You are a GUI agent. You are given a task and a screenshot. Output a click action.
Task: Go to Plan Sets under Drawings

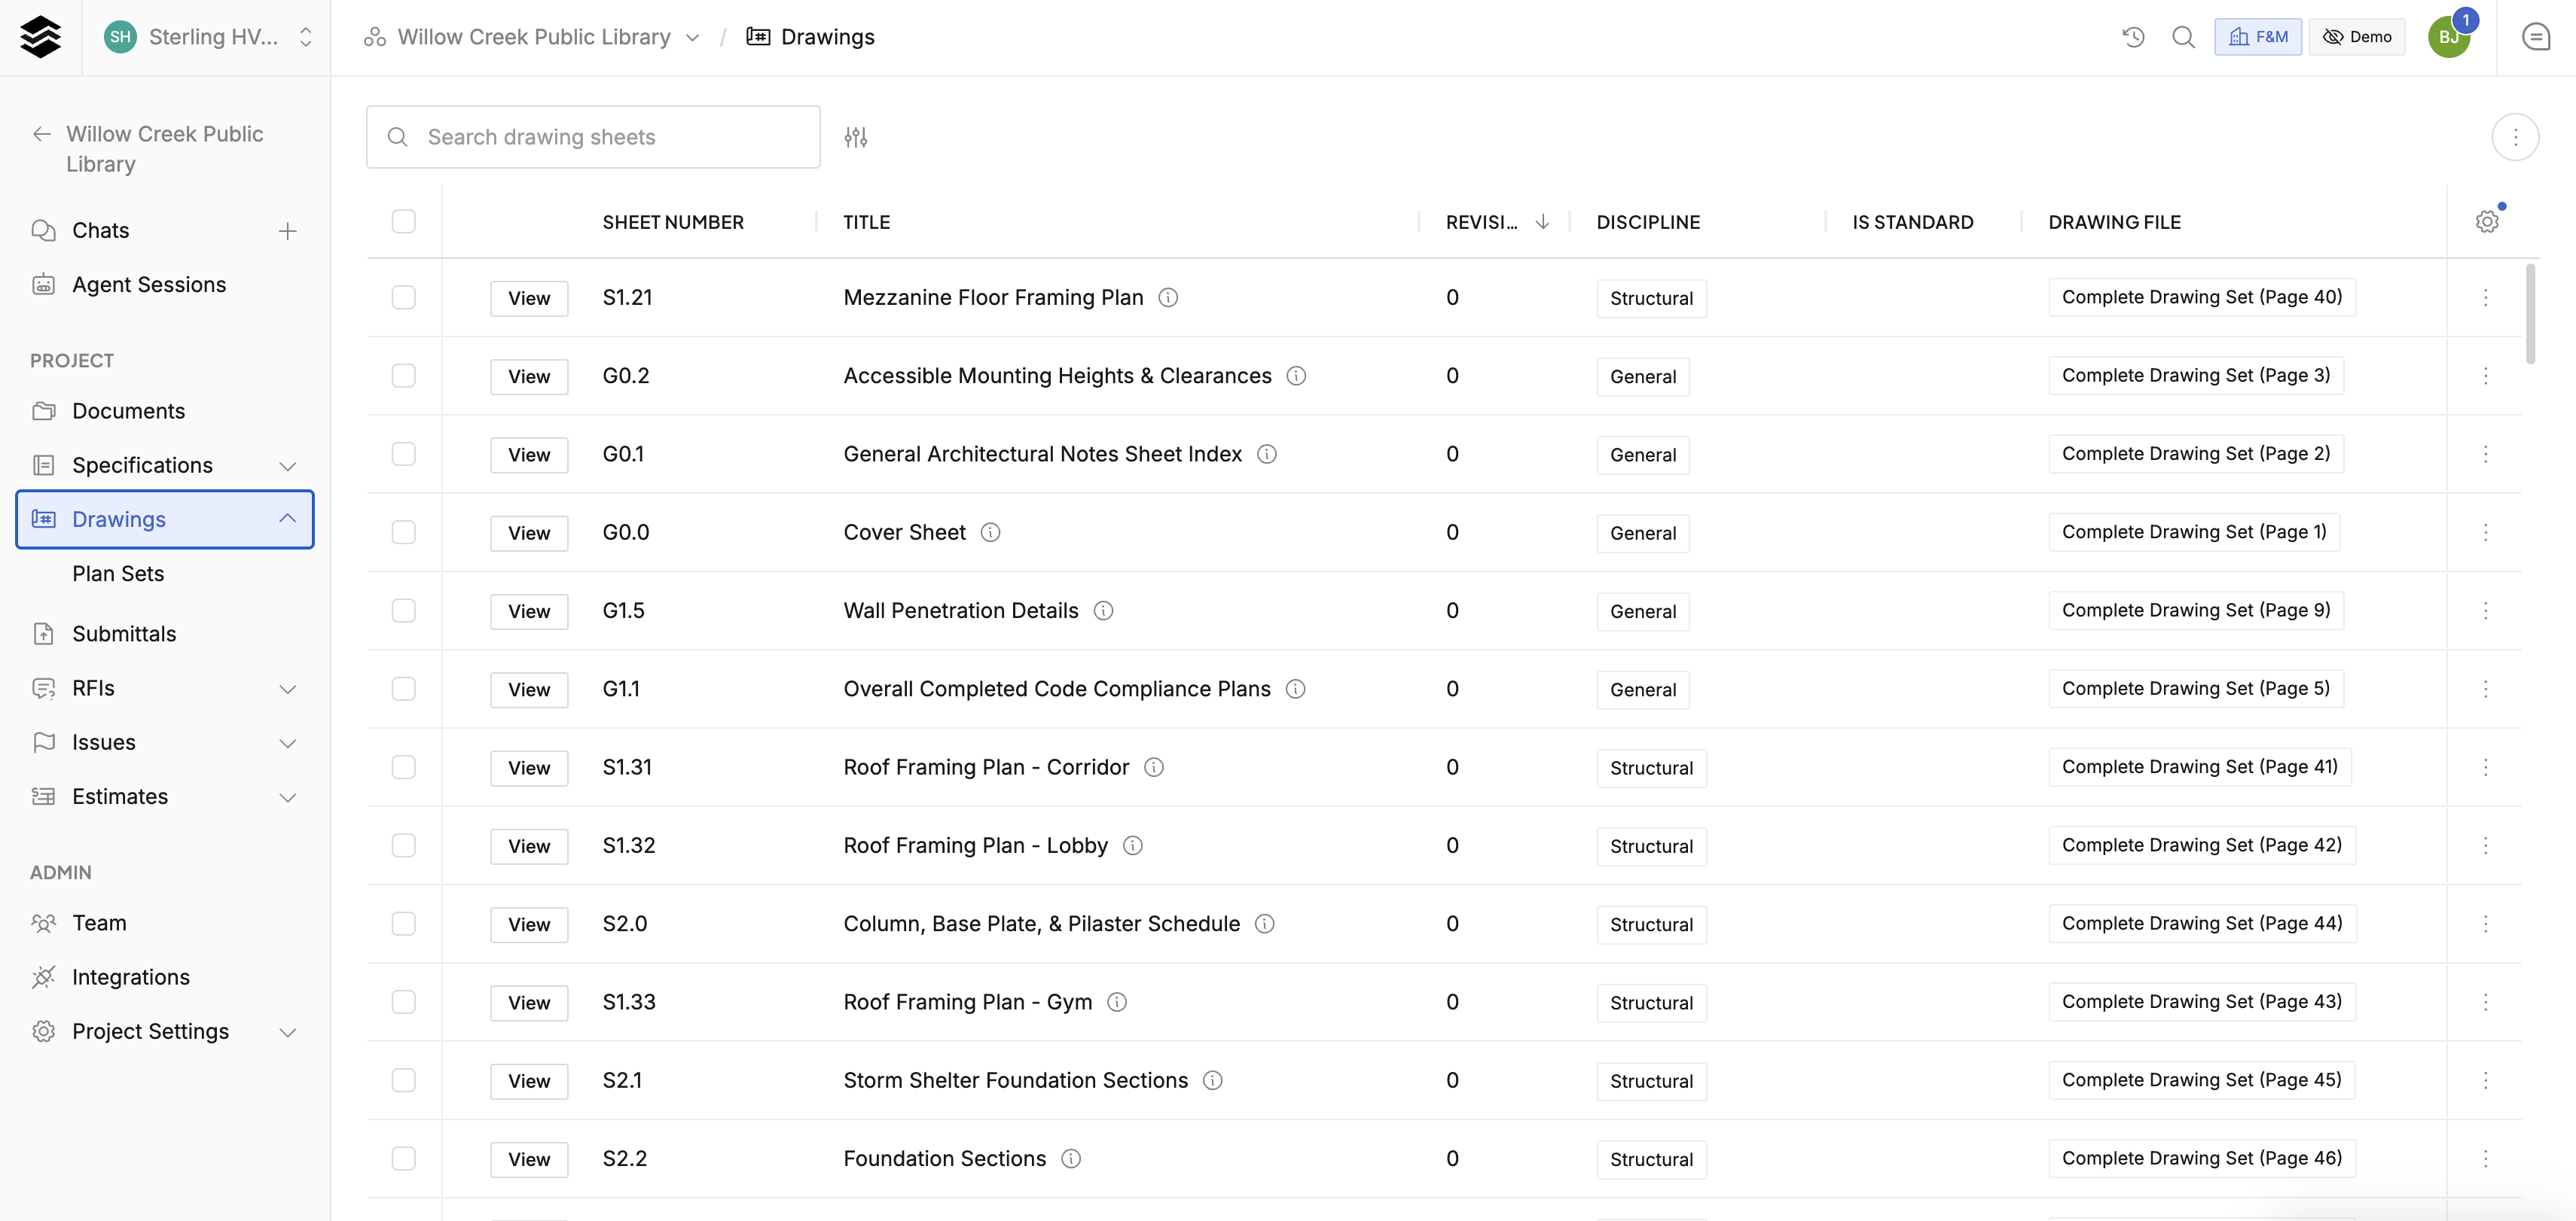point(118,574)
